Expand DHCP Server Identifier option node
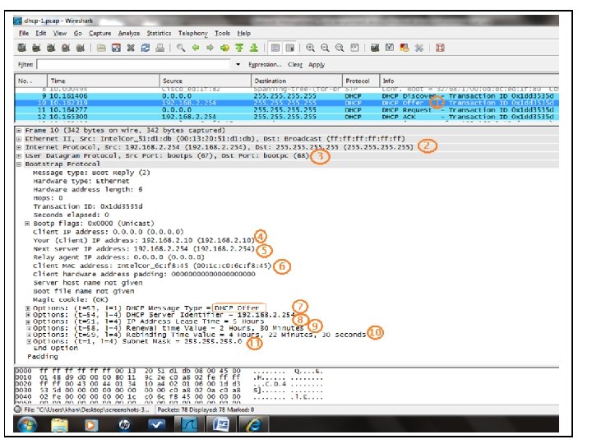592x444 pixels. point(28,315)
